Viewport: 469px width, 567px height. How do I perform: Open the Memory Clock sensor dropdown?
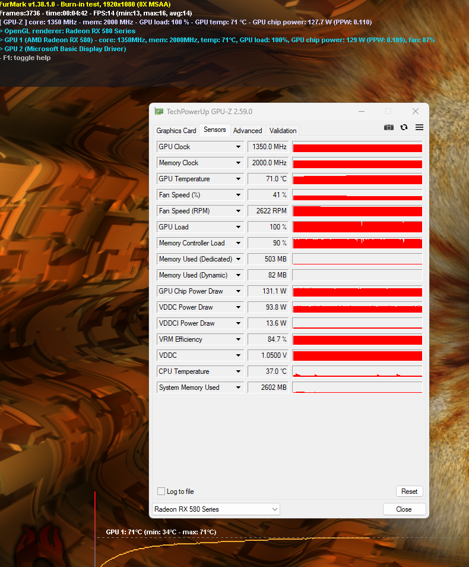point(238,163)
